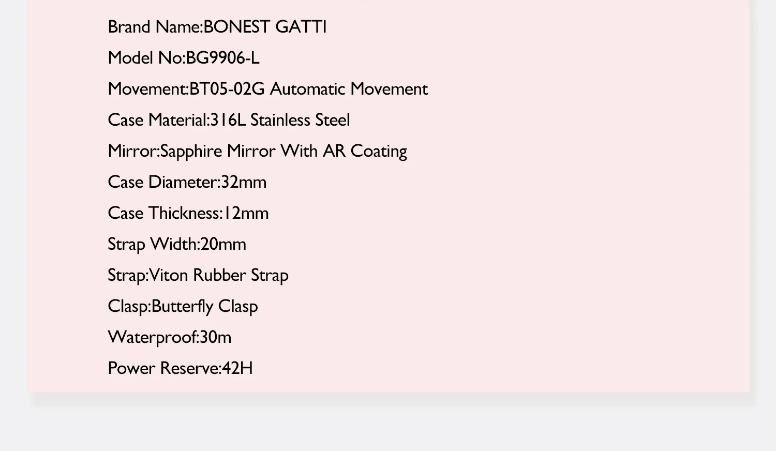Viewport: 776px width, 451px height.
Task: Click the word GATTI in brand name
Action: click(301, 27)
